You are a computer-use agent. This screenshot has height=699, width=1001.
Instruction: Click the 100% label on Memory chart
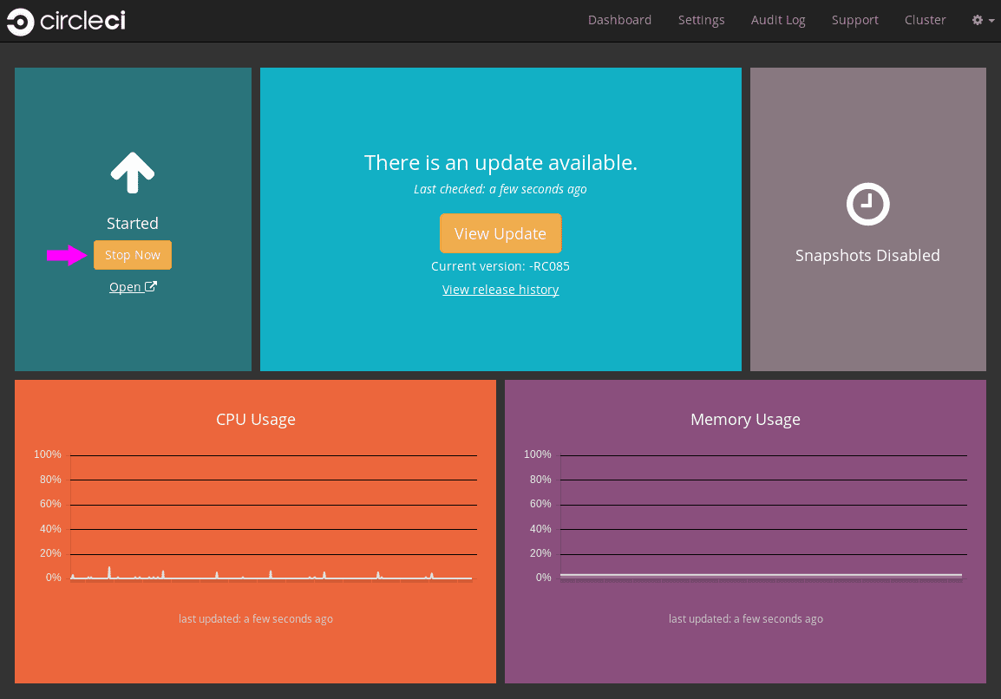pos(537,454)
